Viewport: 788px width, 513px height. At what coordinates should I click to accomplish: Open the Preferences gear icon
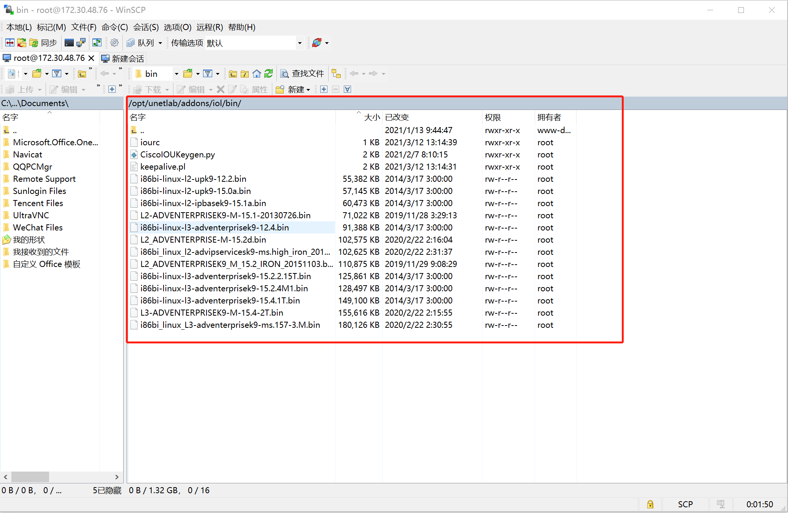[x=114, y=43]
